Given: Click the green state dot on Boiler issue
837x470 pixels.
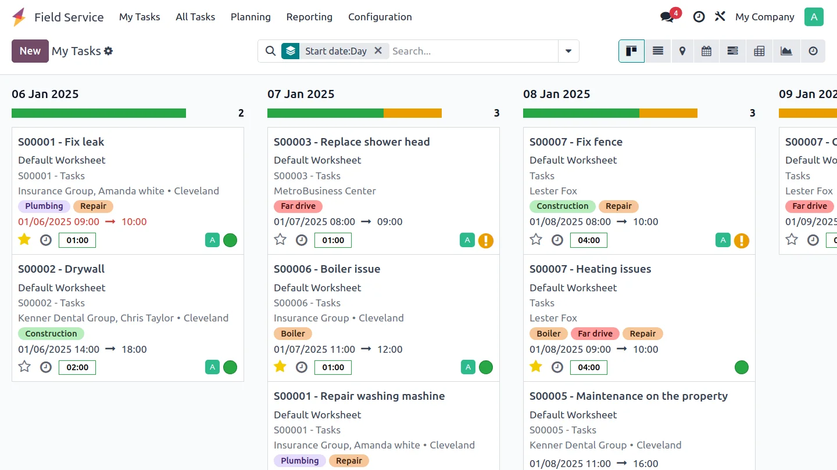Looking at the screenshot, I should point(486,367).
